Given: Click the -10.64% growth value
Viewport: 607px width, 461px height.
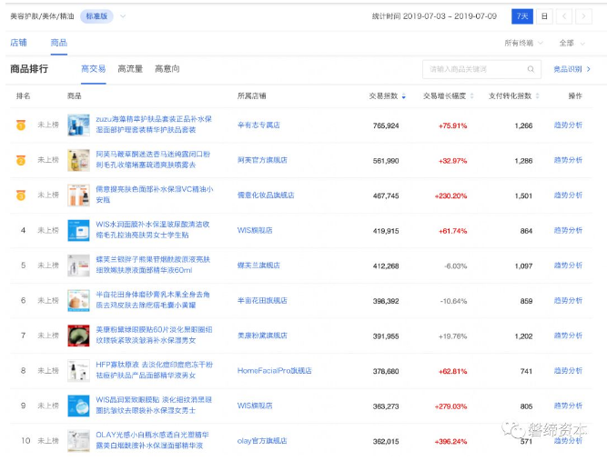Looking at the screenshot, I should tap(453, 301).
